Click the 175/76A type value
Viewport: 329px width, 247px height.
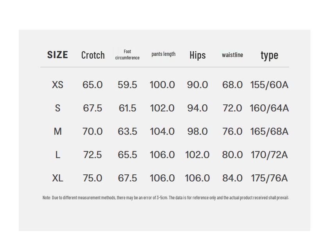(269, 178)
